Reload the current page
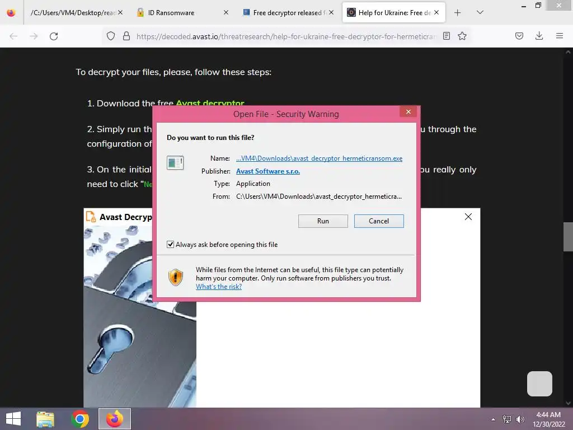 point(54,36)
